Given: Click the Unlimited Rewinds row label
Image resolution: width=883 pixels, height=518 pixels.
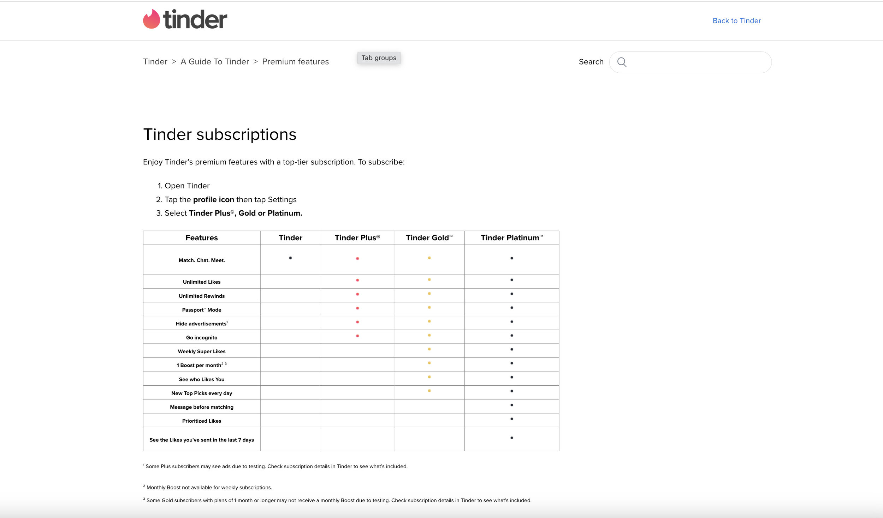Looking at the screenshot, I should pyautogui.click(x=202, y=296).
